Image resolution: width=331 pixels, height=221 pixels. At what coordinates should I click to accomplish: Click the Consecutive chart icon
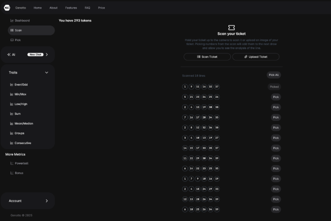pos(12,143)
